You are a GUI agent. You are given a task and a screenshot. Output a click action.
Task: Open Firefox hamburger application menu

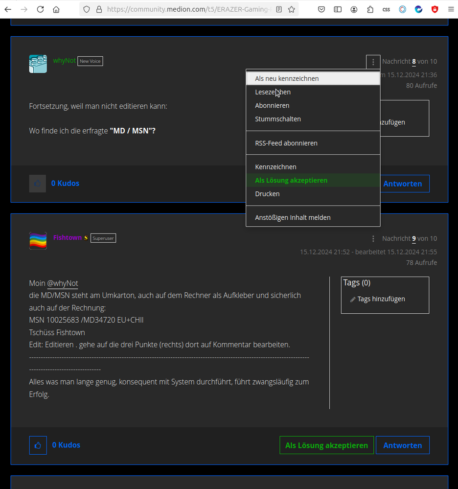[x=451, y=9]
